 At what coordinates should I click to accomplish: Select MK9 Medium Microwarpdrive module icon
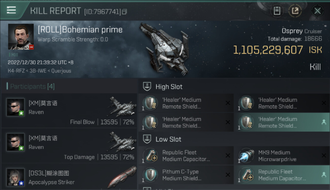246,156
